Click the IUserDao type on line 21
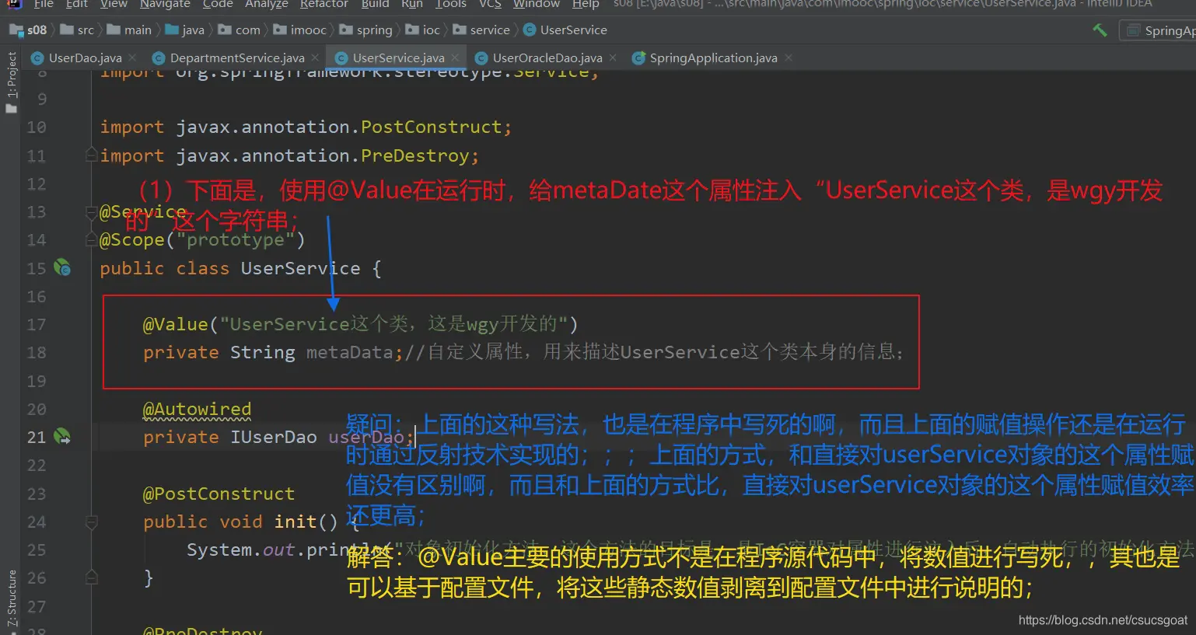 coord(274,438)
